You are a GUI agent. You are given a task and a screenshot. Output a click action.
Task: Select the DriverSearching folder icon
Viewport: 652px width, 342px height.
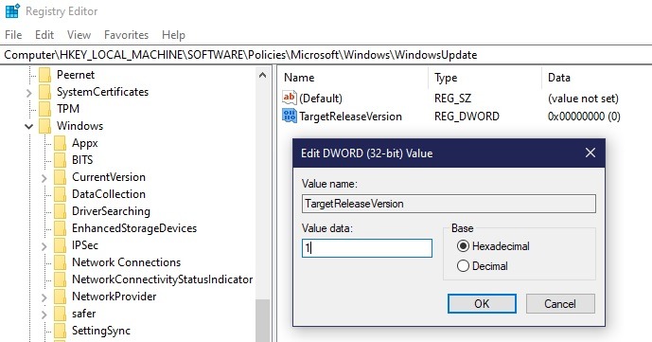pyautogui.click(x=60, y=211)
